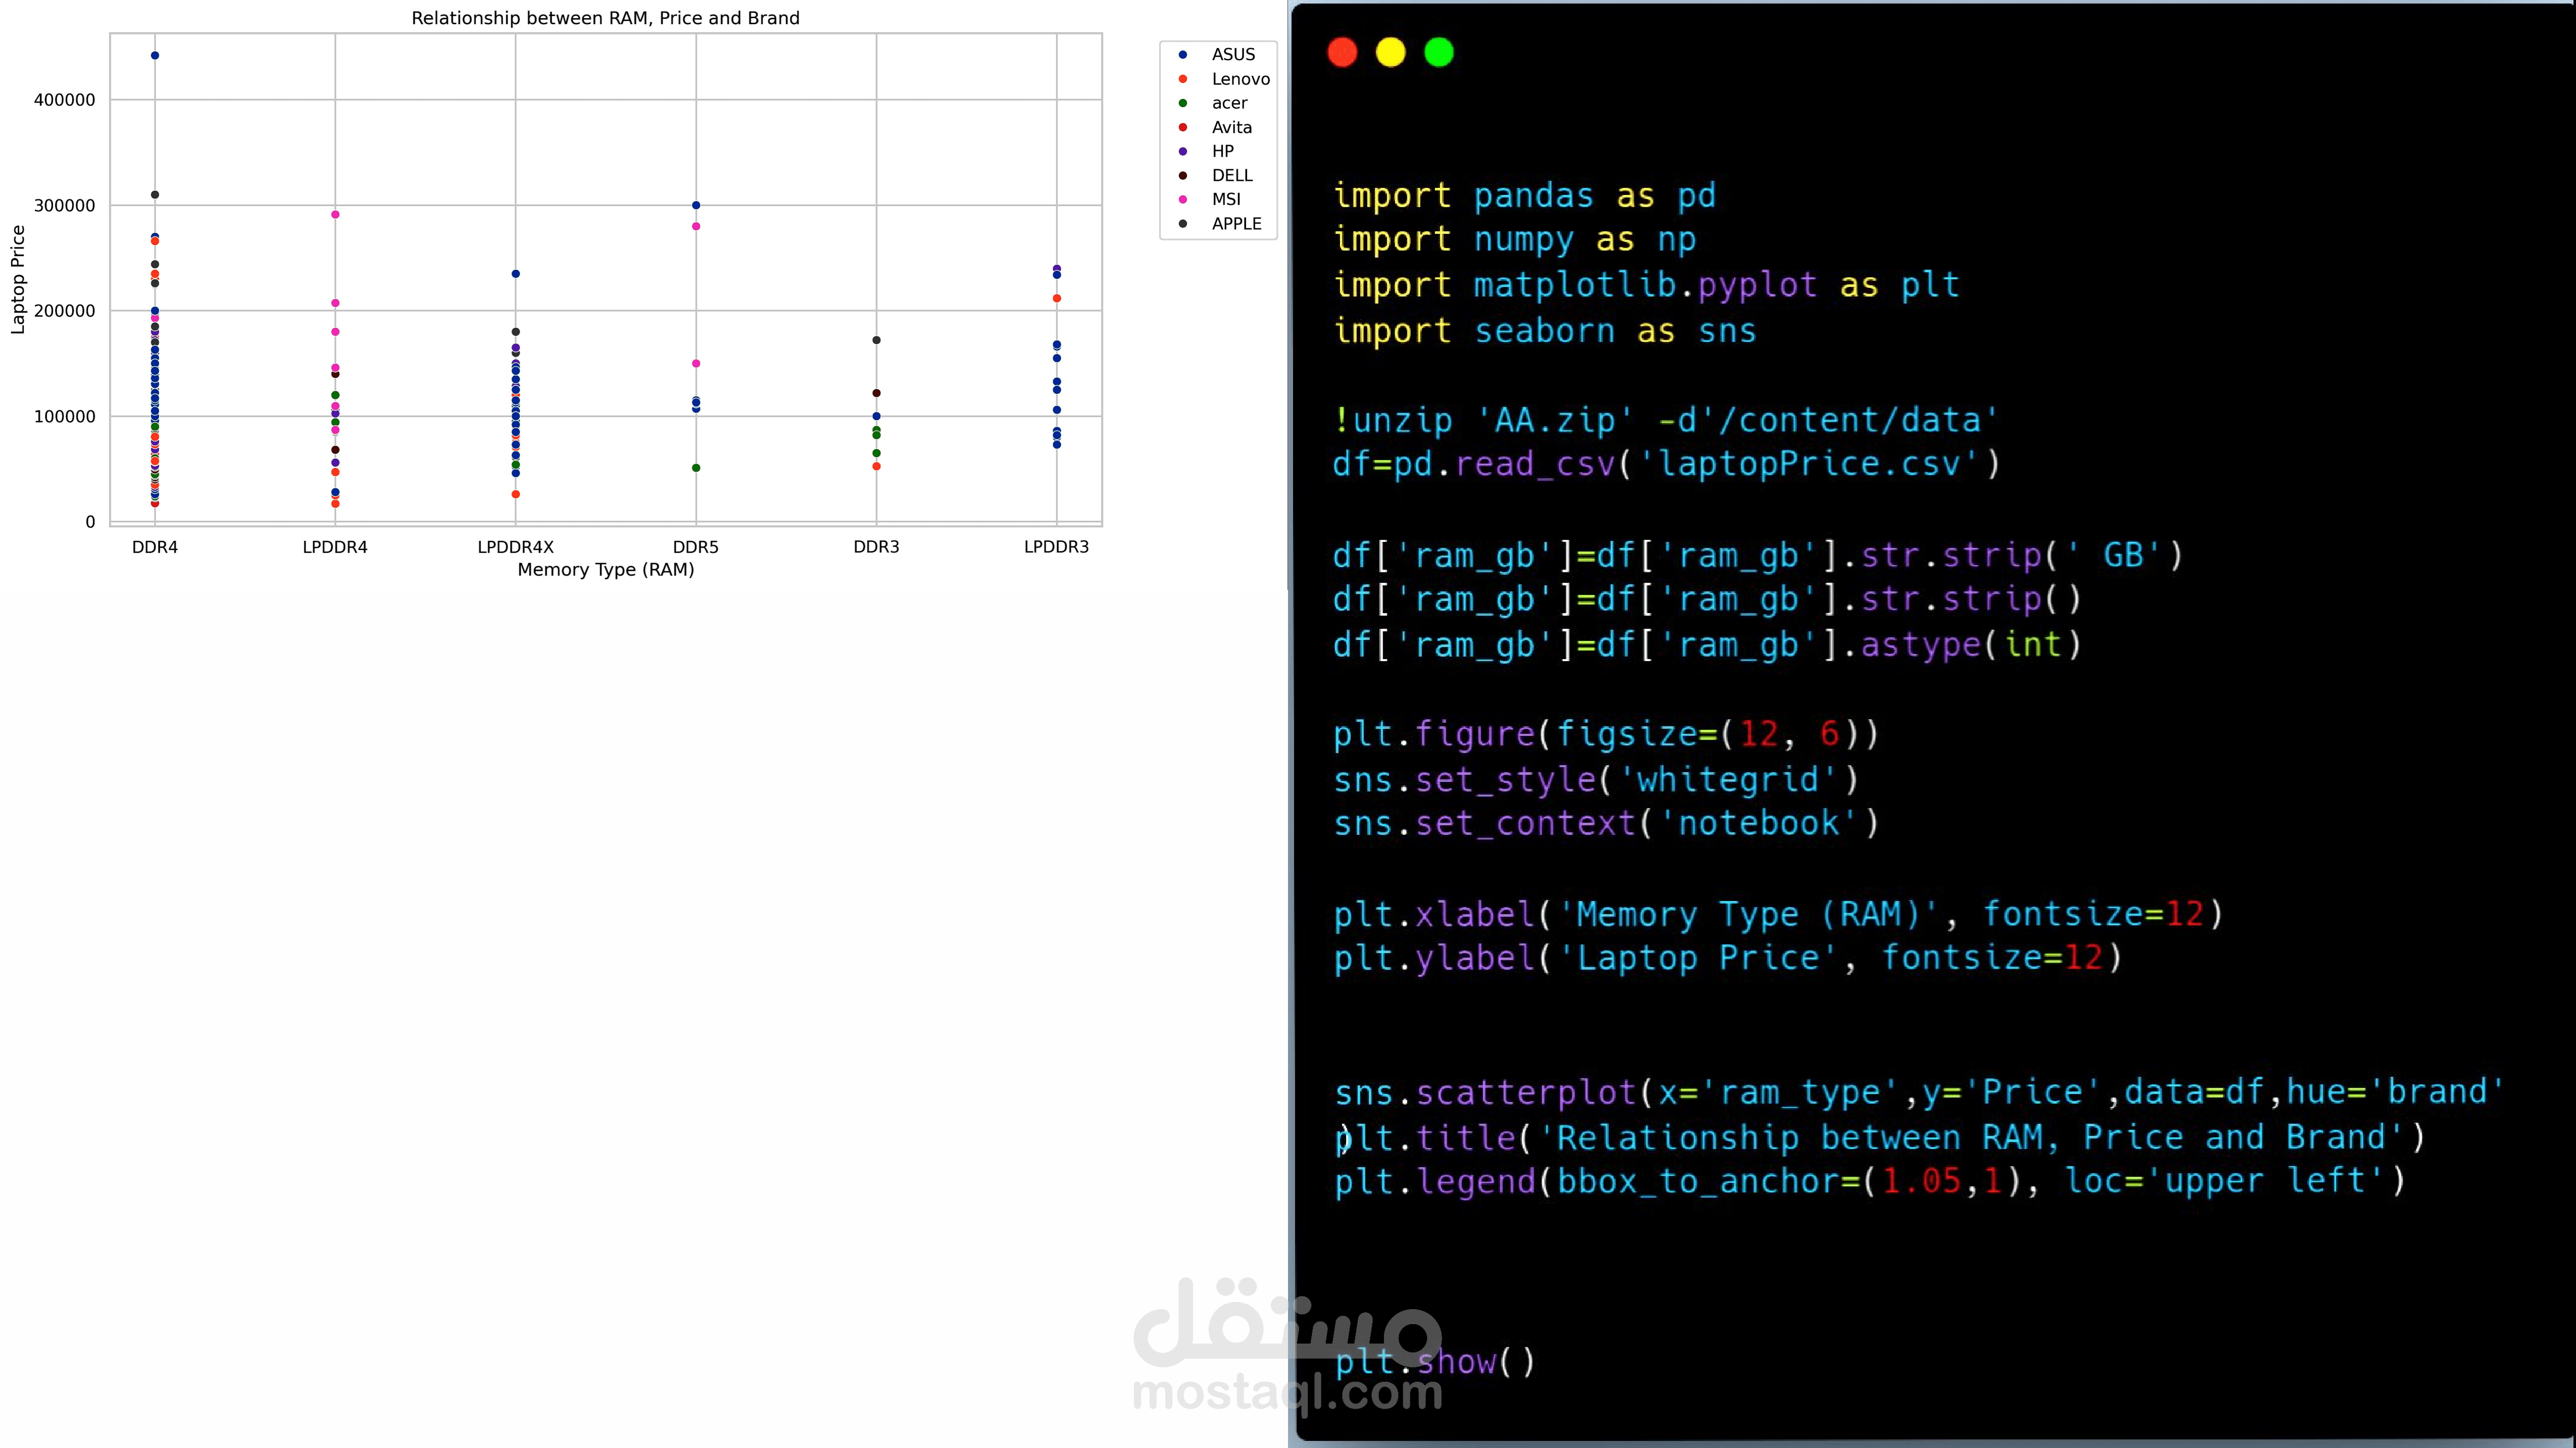Viewport: 2576px width, 1448px height.
Task: Click the red close dot in code window
Action: tap(1342, 52)
